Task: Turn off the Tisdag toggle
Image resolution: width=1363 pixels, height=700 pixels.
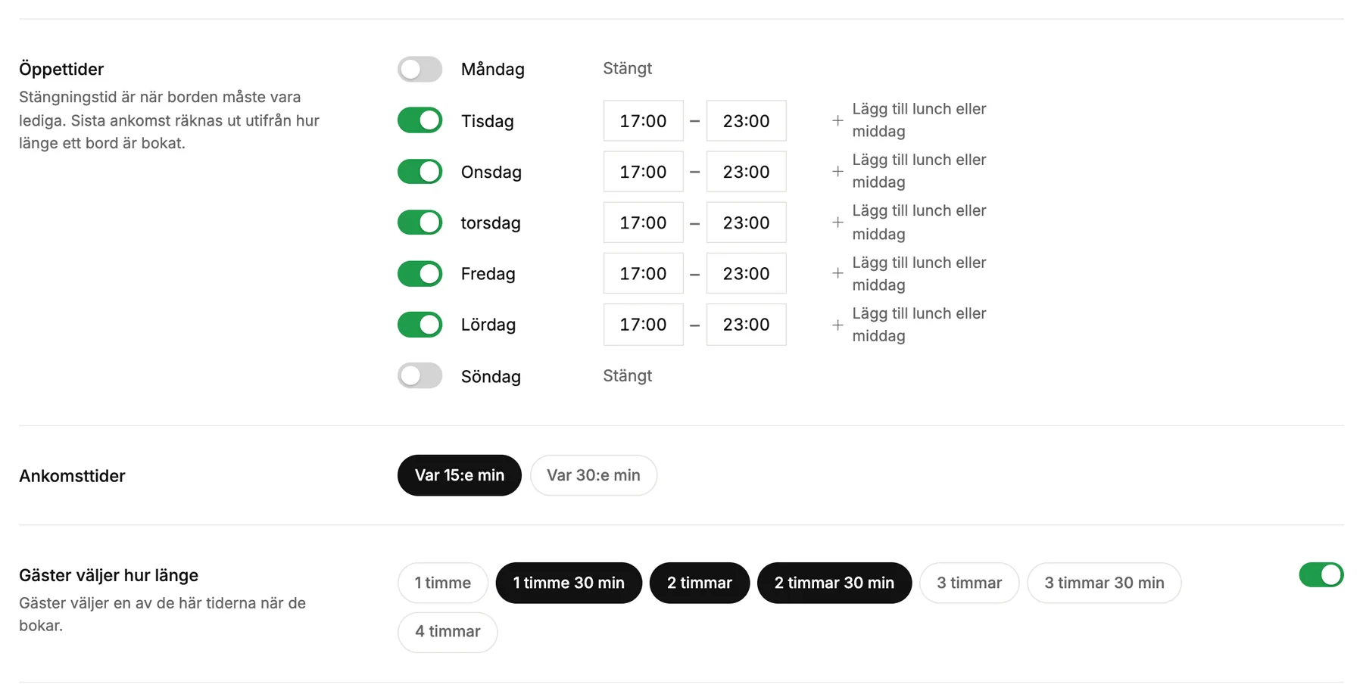Action: click(x=420, y=120)
